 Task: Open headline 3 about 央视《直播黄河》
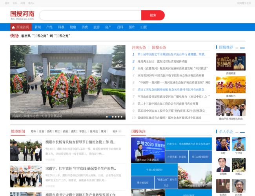pyautogui.click(x=173, y=69)
